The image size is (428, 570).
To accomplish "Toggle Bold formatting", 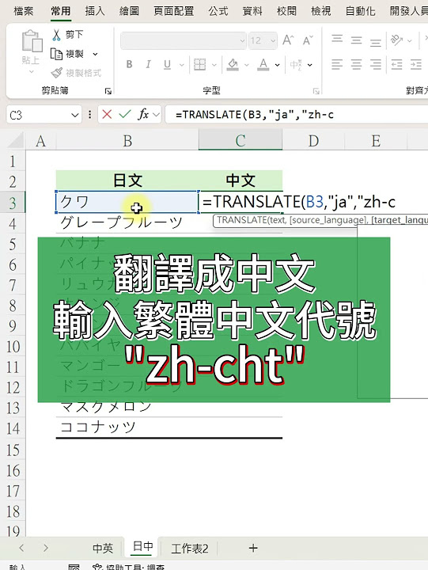I will click(x=129, y=65).
